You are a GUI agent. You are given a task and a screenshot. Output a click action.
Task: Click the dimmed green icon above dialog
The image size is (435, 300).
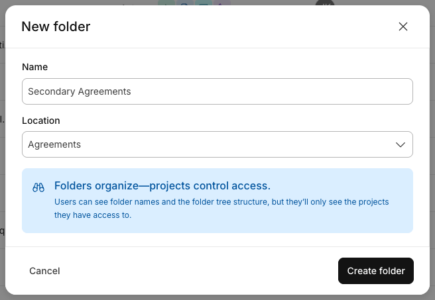click(166, 3)
